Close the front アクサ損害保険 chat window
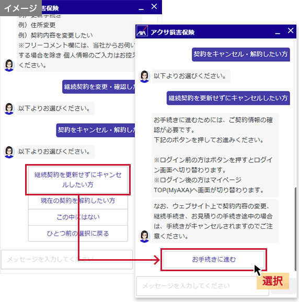Image resolution: width=299 pixels, height=302 pixels. (x=291, y=30)
